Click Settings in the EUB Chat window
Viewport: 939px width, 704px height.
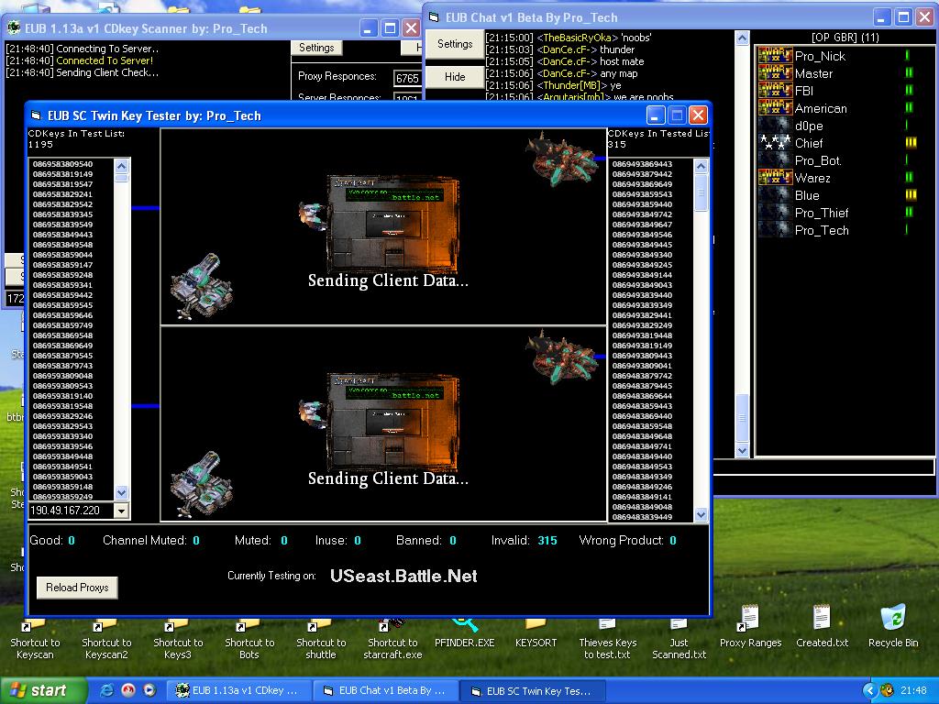[x=455, y=44]
